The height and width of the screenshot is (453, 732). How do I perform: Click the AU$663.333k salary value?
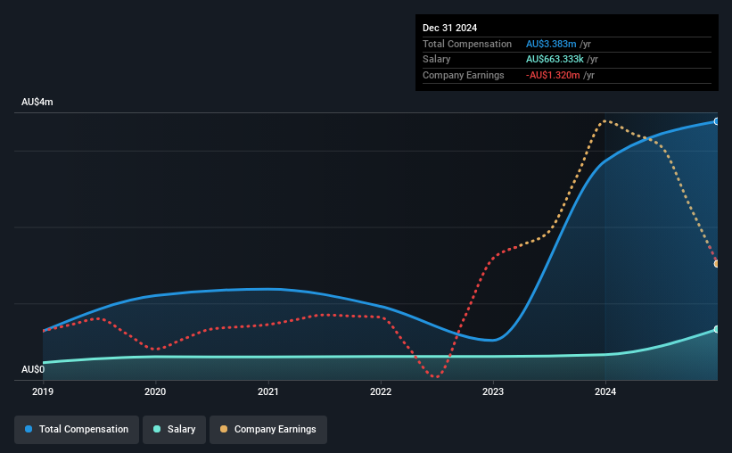pyautogui.click(x=555, y=60)
